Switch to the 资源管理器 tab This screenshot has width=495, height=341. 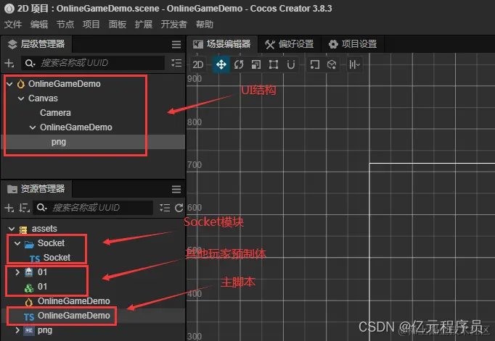36,189
